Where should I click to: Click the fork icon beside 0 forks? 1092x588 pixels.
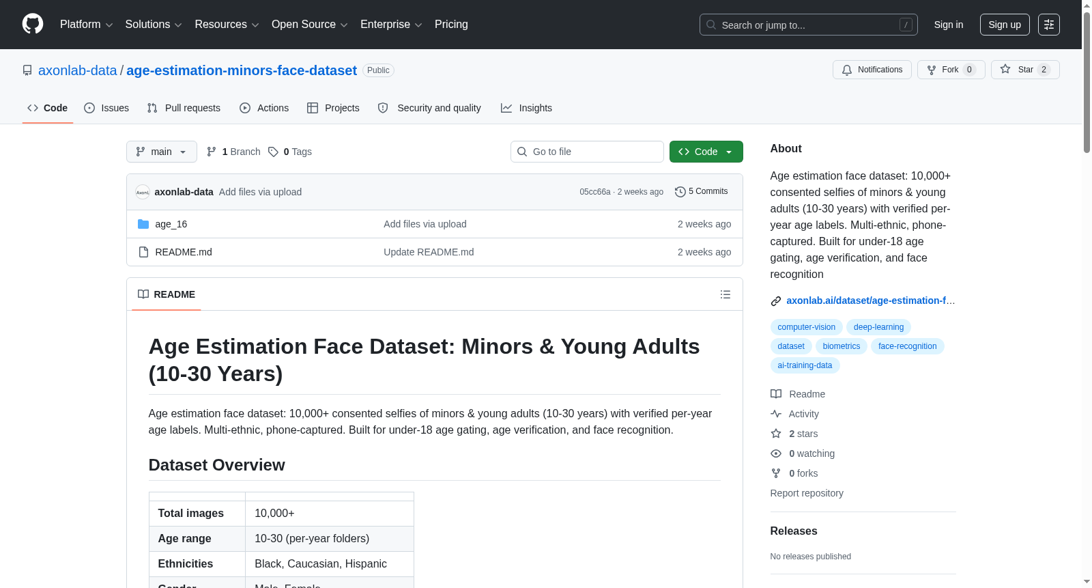pyautogui.click(x=776, y=473)
